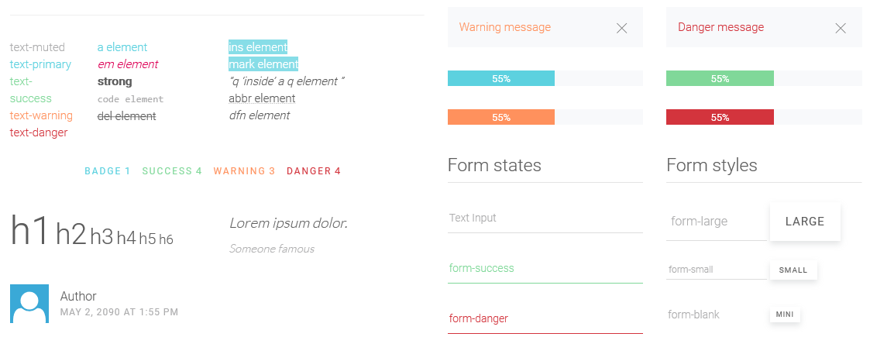Focus the Text Input field
Viewport: 870px width, 337px height.
coord(545,218)
